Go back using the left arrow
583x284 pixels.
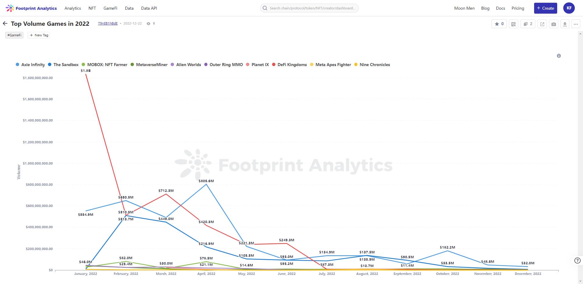click(5, 24)
